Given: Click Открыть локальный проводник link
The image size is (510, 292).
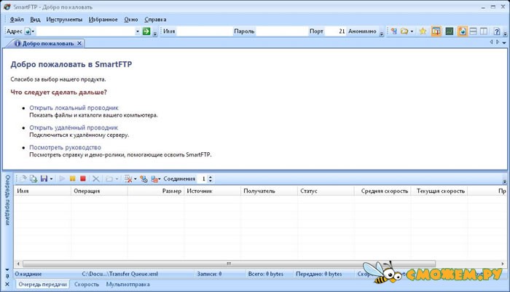Looking at the screenshot, I should [74, 108].
